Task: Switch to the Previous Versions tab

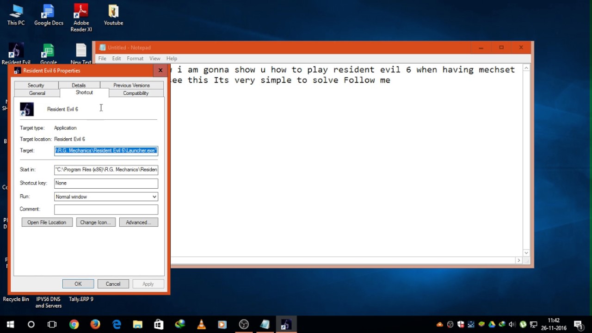Action: (132, 85)
